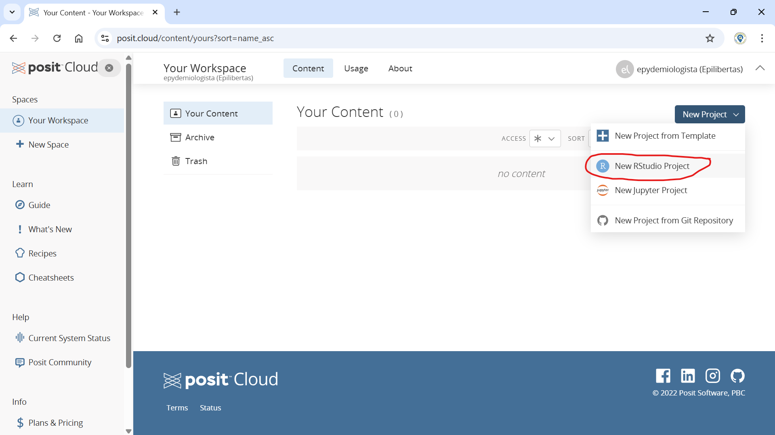Click the Instagram icon in footer
The height and width of the screenshot is (435, 775).
click(712, 376)
